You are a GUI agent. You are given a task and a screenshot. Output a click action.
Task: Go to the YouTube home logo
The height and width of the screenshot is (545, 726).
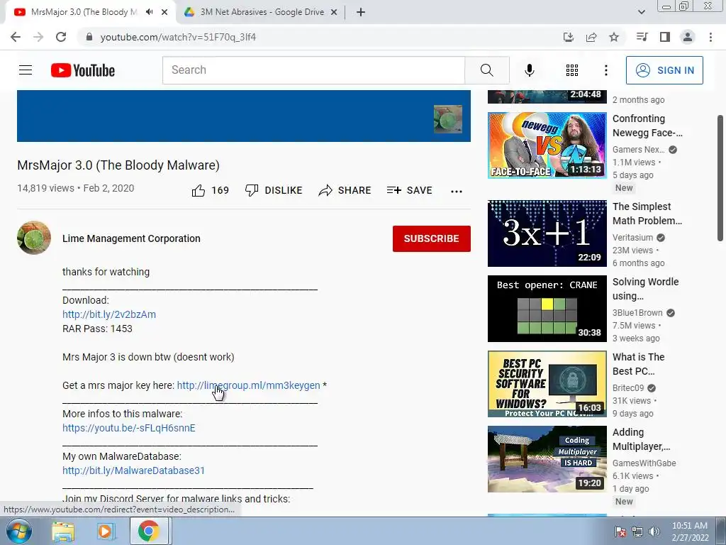pos(83,70)
